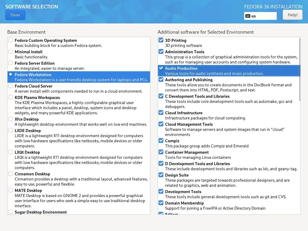
Task: Click 'An integrated, easier to manage server.' description
Action: (x=50, y=68)
